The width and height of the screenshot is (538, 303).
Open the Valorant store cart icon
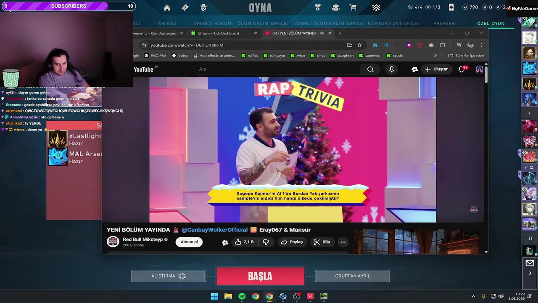click(353, 8)
